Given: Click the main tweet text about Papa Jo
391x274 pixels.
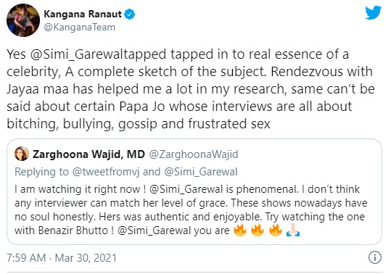Looking at the screenshot, I should click(191, 89).
